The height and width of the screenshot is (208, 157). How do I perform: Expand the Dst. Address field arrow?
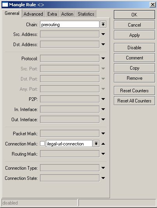[x=103, y=44]
